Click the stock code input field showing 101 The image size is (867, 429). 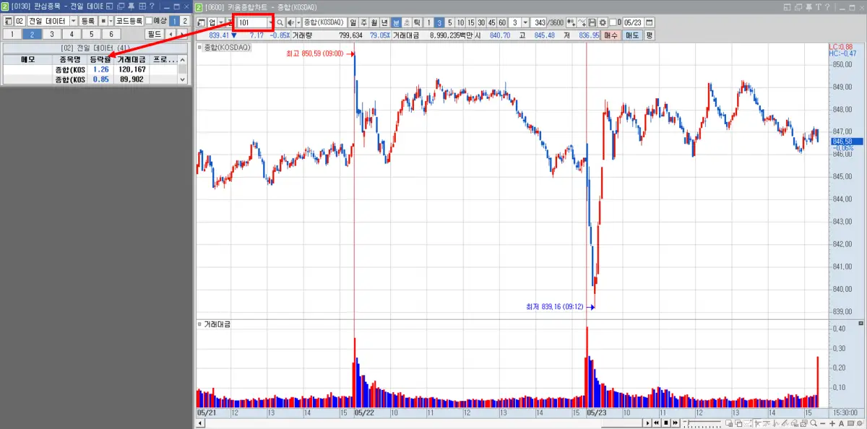pyautogui.click(x=251, y=22)
